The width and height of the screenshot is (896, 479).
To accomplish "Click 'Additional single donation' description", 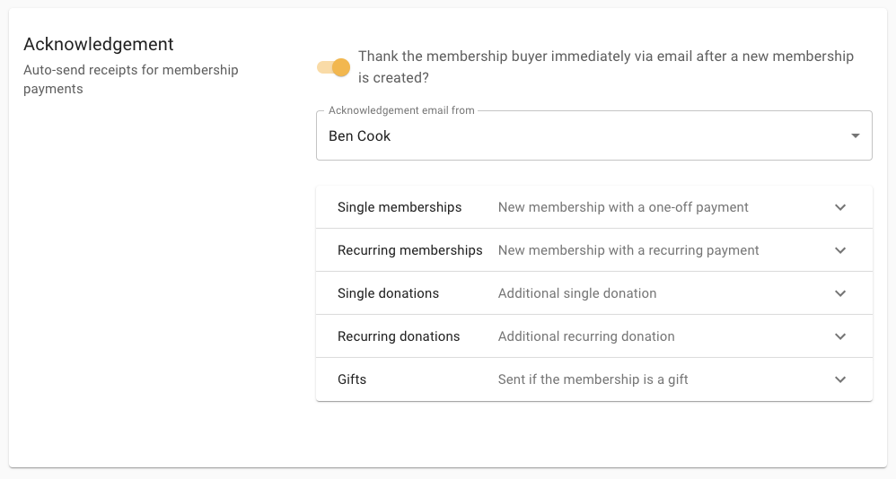I will click(577, 293).
